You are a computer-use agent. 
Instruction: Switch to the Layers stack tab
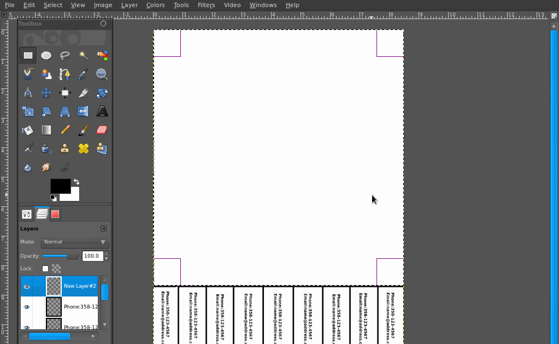click(42, 213)
